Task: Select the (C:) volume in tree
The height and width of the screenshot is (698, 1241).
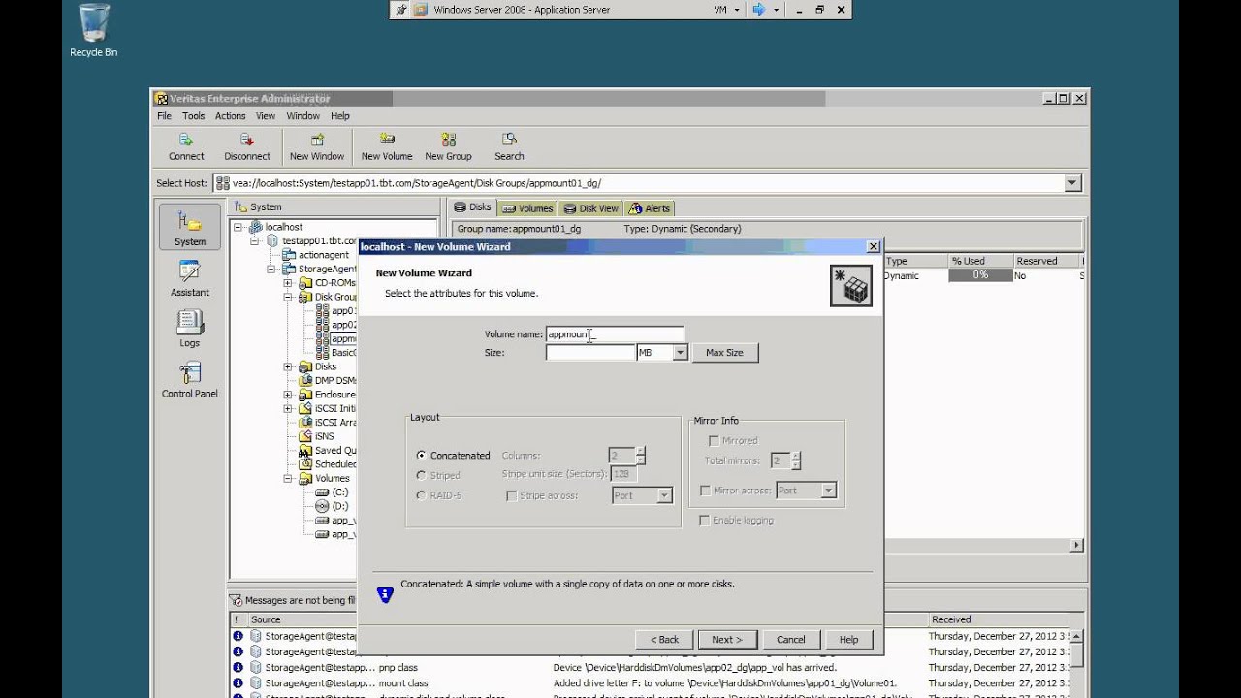Action: click(339, 492)
